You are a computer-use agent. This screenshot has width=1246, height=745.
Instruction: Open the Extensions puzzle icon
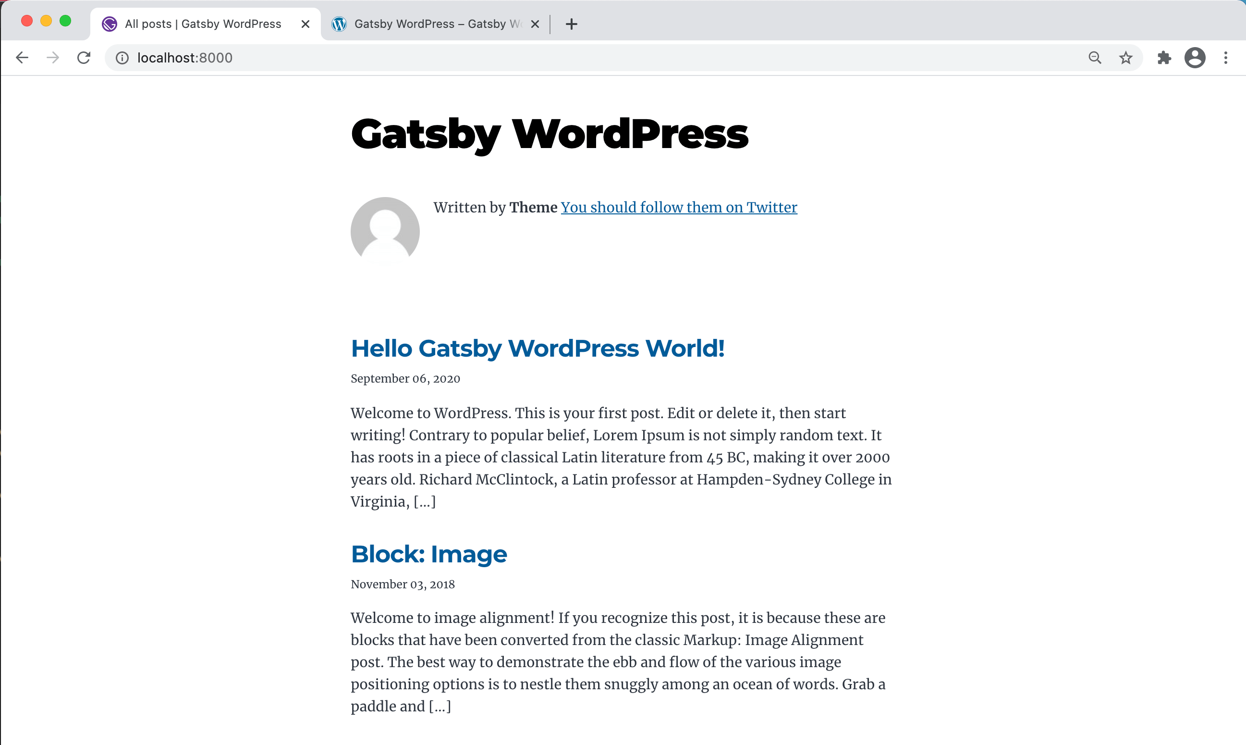[x=1164, y=58]
